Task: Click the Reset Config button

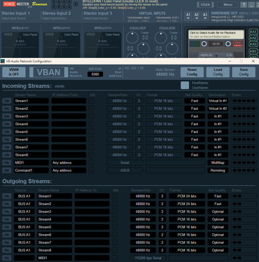Action: (x=192, y=72)
